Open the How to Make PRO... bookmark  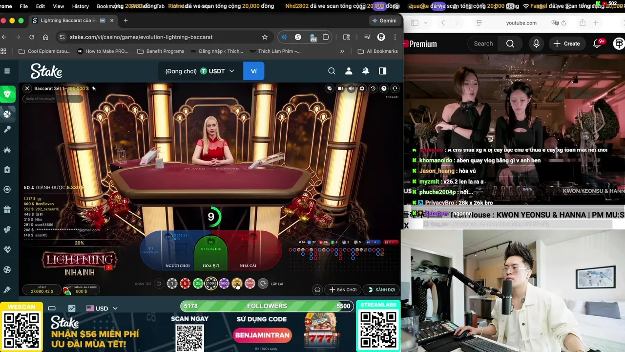coord(103,51)
